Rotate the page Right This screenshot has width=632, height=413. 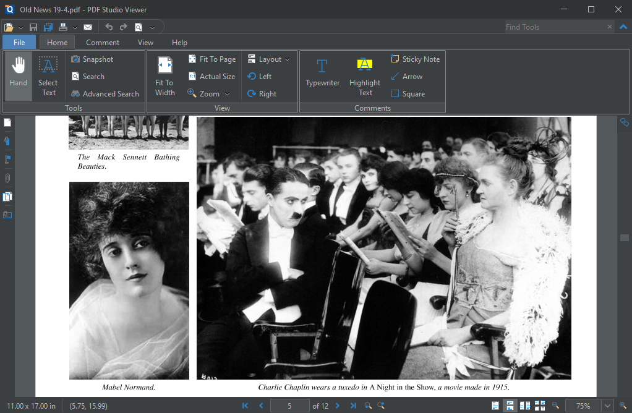click(x=262, y=94)
